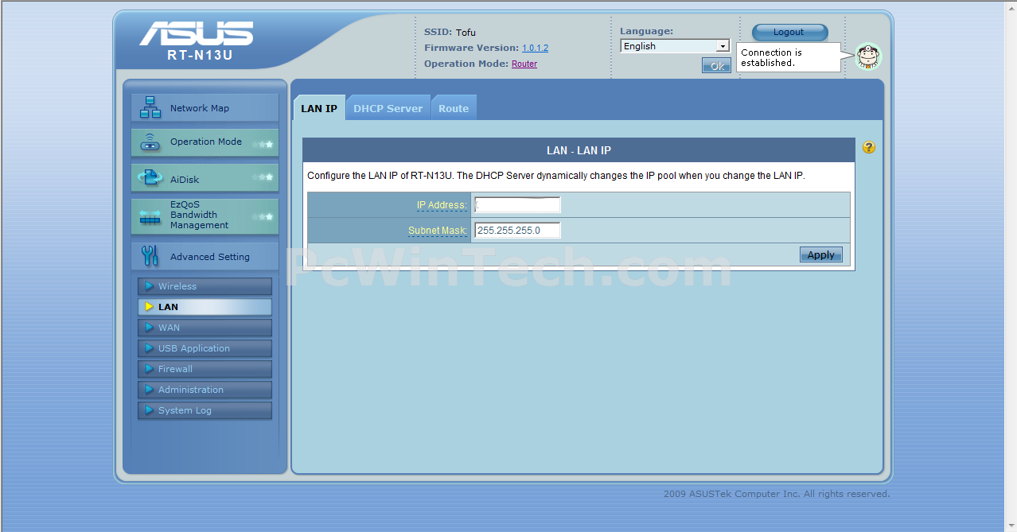Image resolution: width=1017 pixels, height=532 pixels.
Task: Click the yellow arrow beside LAN
Action: [x=149, y=307]
